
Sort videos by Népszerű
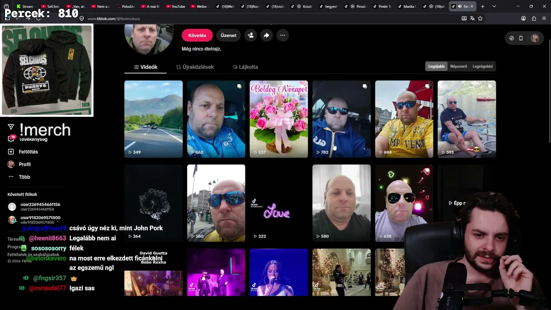[x=458, y=66]
